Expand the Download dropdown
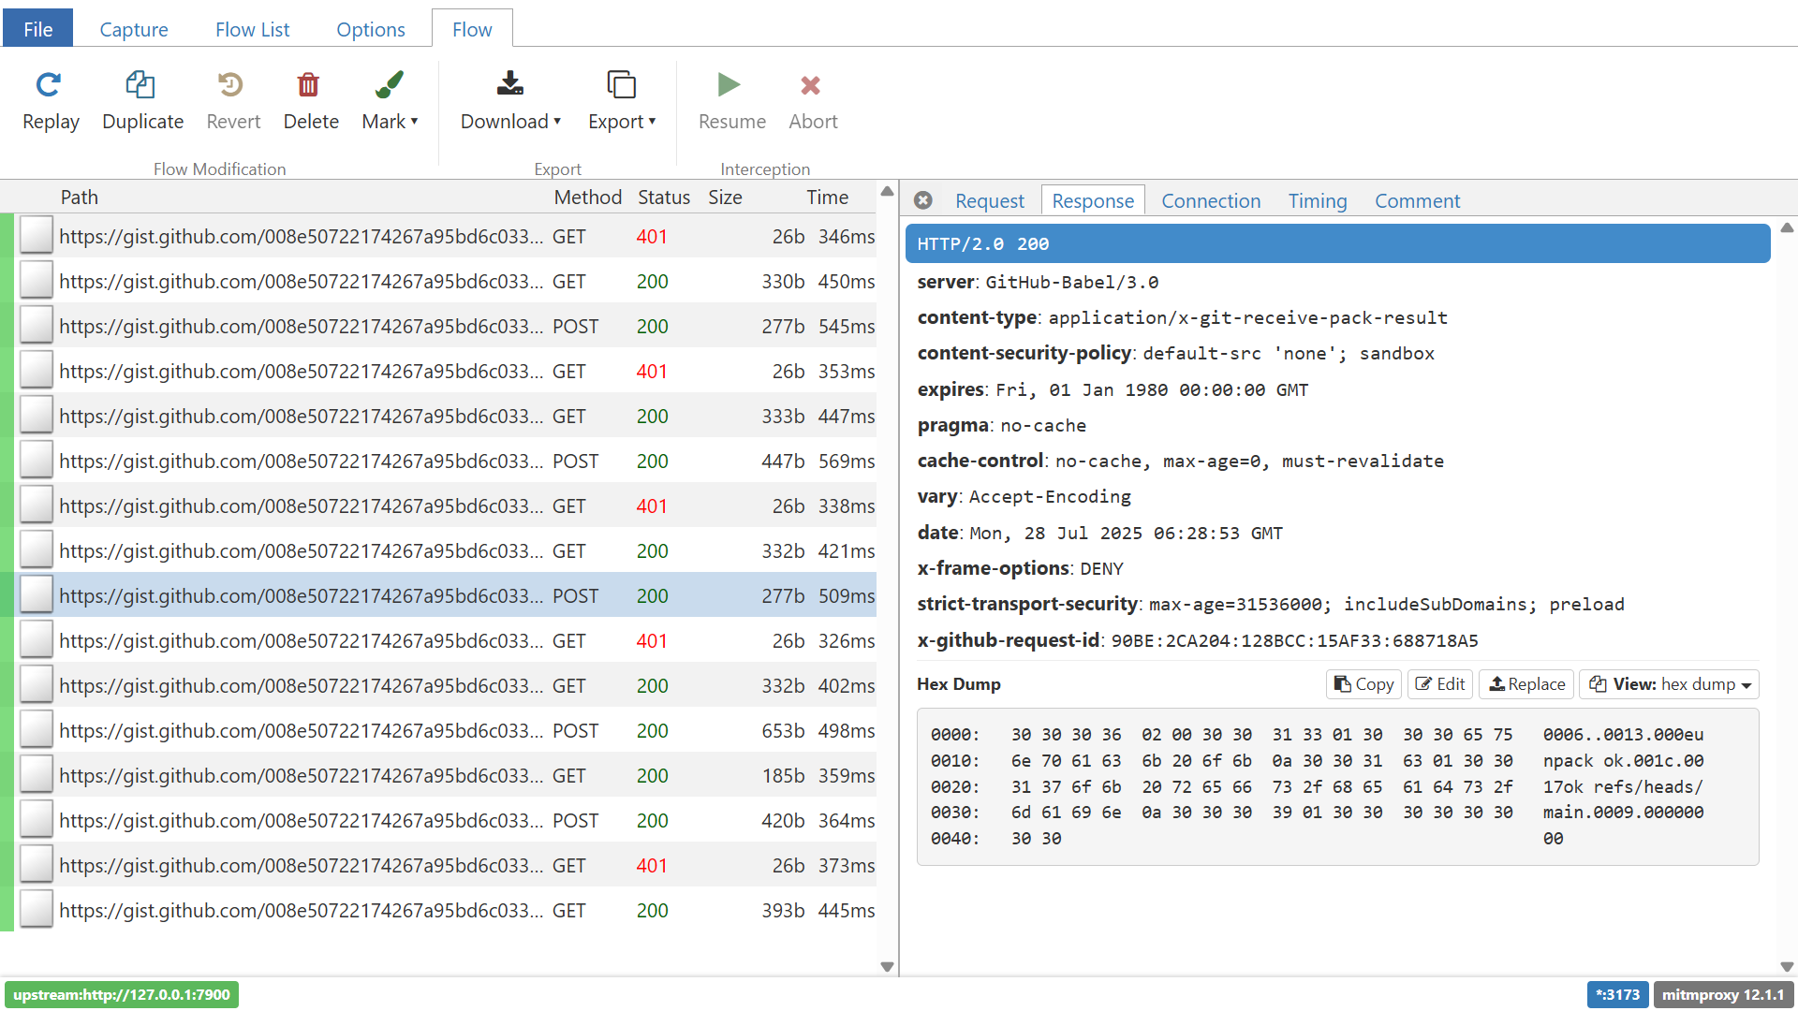The width and height of the screenshot is (1798, 1011). click(557, 122)
